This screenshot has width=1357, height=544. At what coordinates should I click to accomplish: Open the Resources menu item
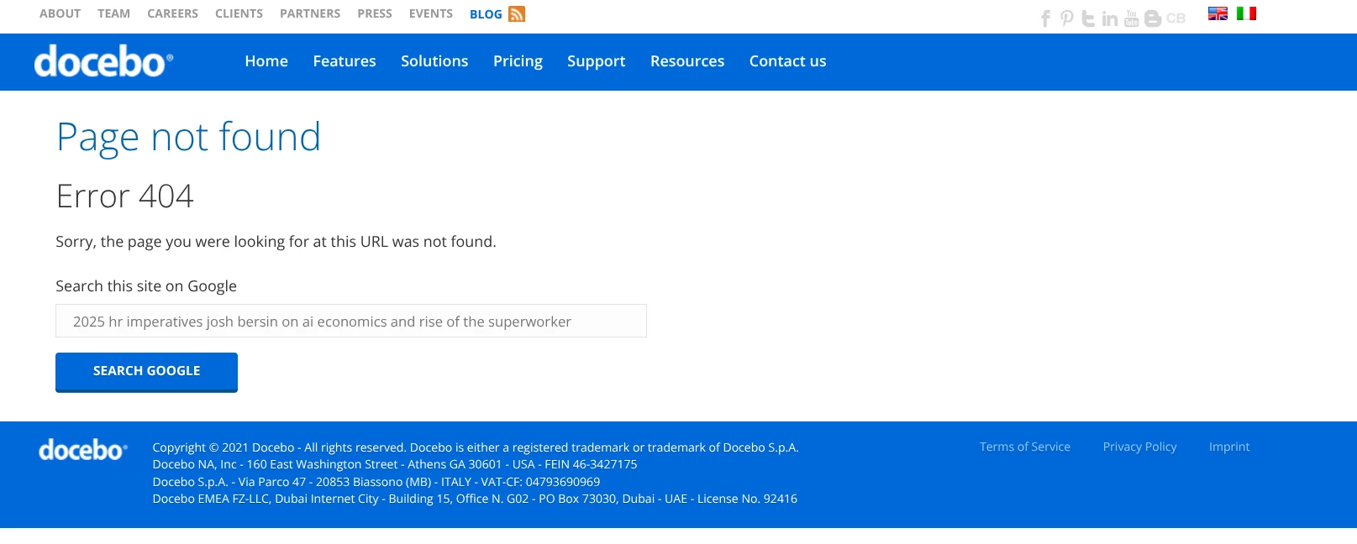[x=687, y=61]
